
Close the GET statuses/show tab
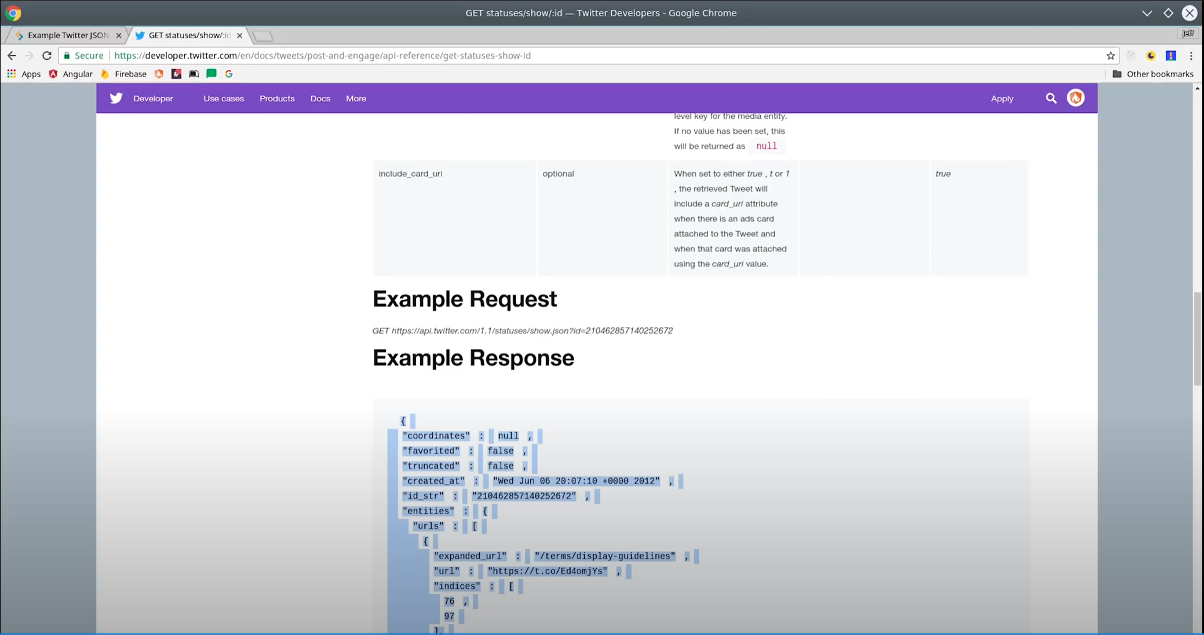[x=239, y=35]
